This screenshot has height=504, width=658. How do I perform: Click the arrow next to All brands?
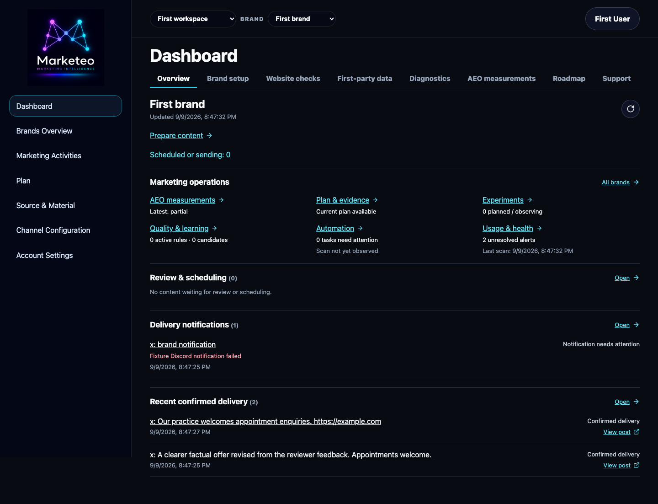[x=636, y=182]
